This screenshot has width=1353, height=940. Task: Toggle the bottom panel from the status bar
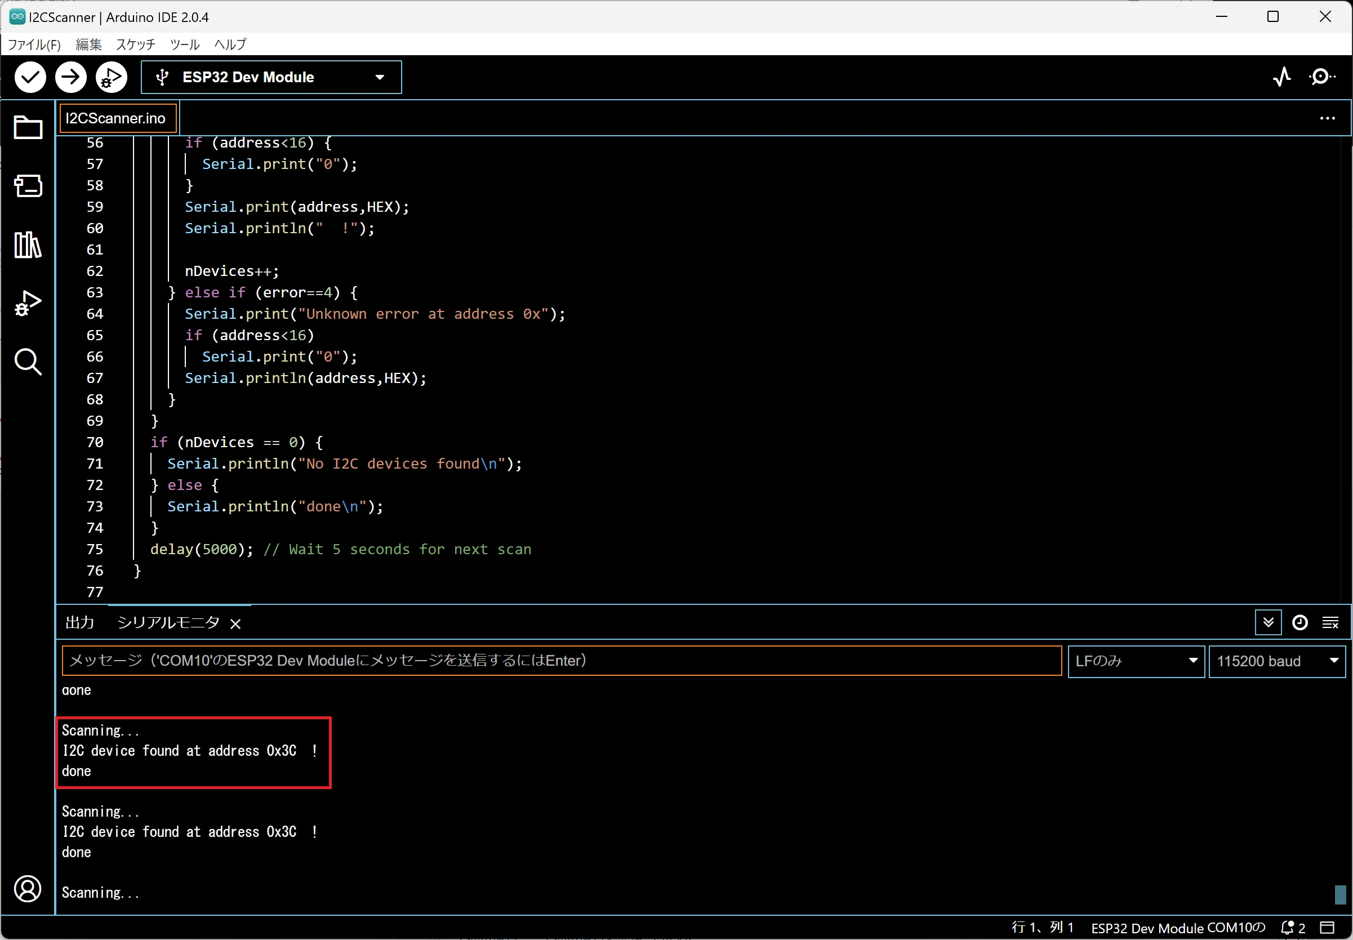coord(1327,928)
